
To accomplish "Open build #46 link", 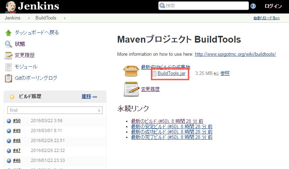I will 17,160.
